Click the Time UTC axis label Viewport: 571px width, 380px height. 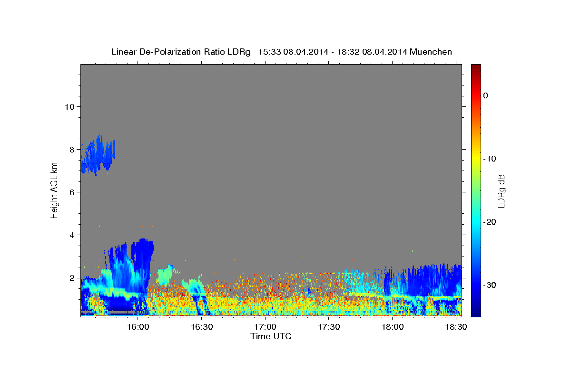(x=271, y=336)
